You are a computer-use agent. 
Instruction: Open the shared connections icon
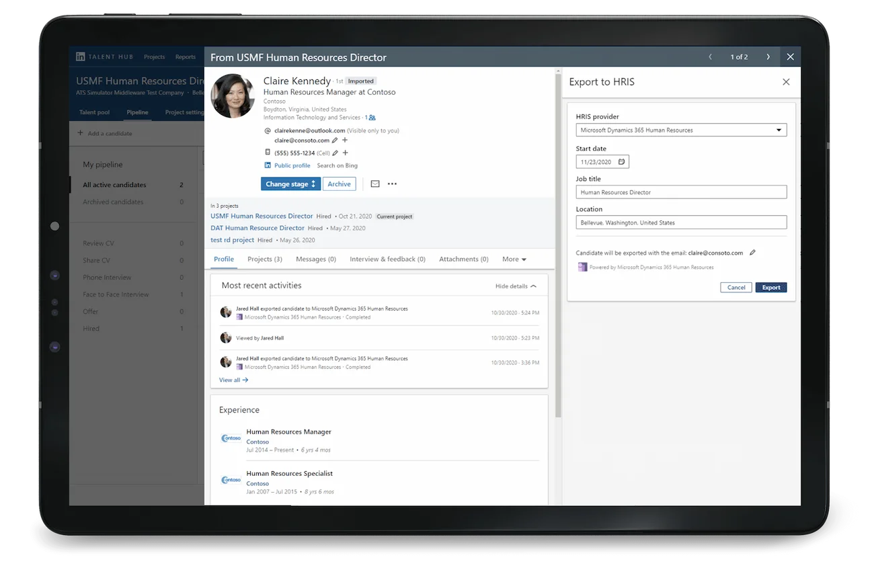(372, 118)
